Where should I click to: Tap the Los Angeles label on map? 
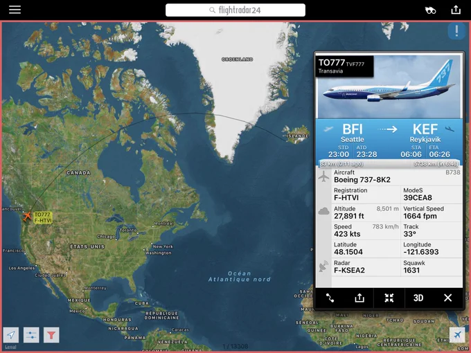click(22, 268)
